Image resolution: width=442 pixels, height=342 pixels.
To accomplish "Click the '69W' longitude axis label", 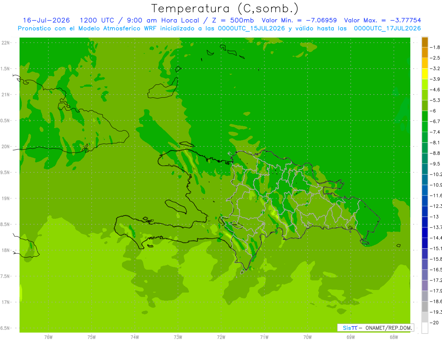I will tap(351, 337).
